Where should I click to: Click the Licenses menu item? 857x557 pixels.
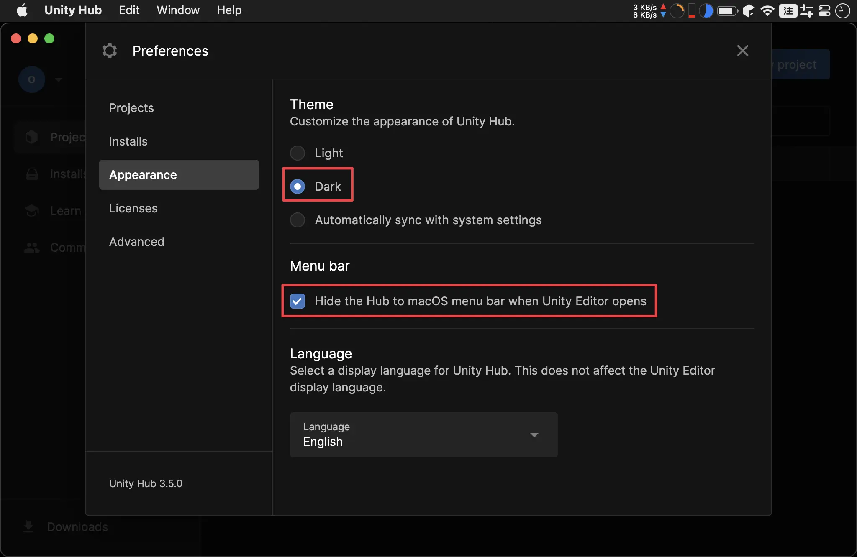click(132, 208)
